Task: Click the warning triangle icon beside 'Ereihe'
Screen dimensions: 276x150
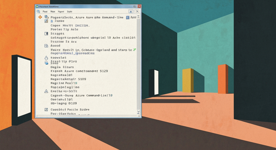Action: (x=46, y=91)
